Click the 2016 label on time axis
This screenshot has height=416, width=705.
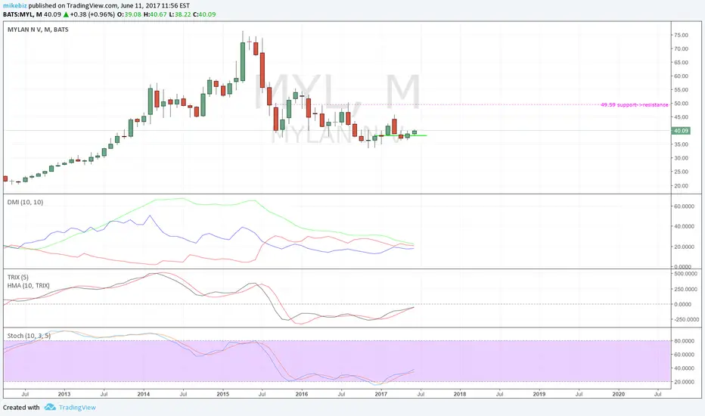point(302,394)
